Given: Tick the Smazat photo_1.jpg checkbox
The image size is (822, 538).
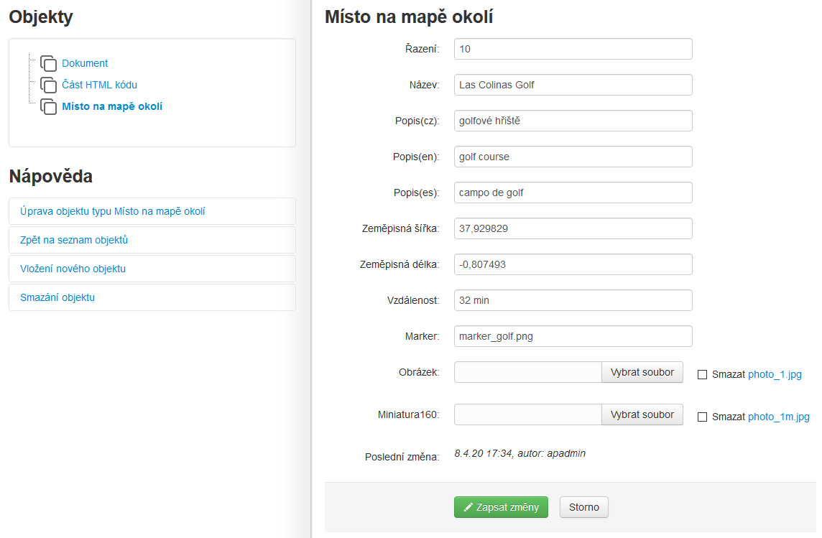Looking at the screenshot, I should click(x=703, y=374).
